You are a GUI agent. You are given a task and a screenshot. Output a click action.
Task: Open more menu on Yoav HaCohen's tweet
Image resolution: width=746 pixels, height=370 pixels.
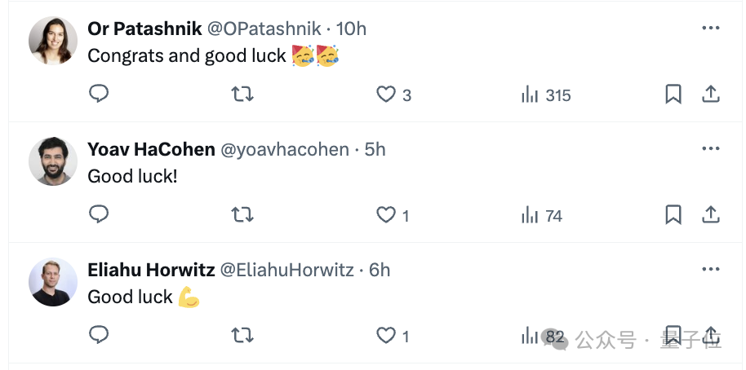711,149
